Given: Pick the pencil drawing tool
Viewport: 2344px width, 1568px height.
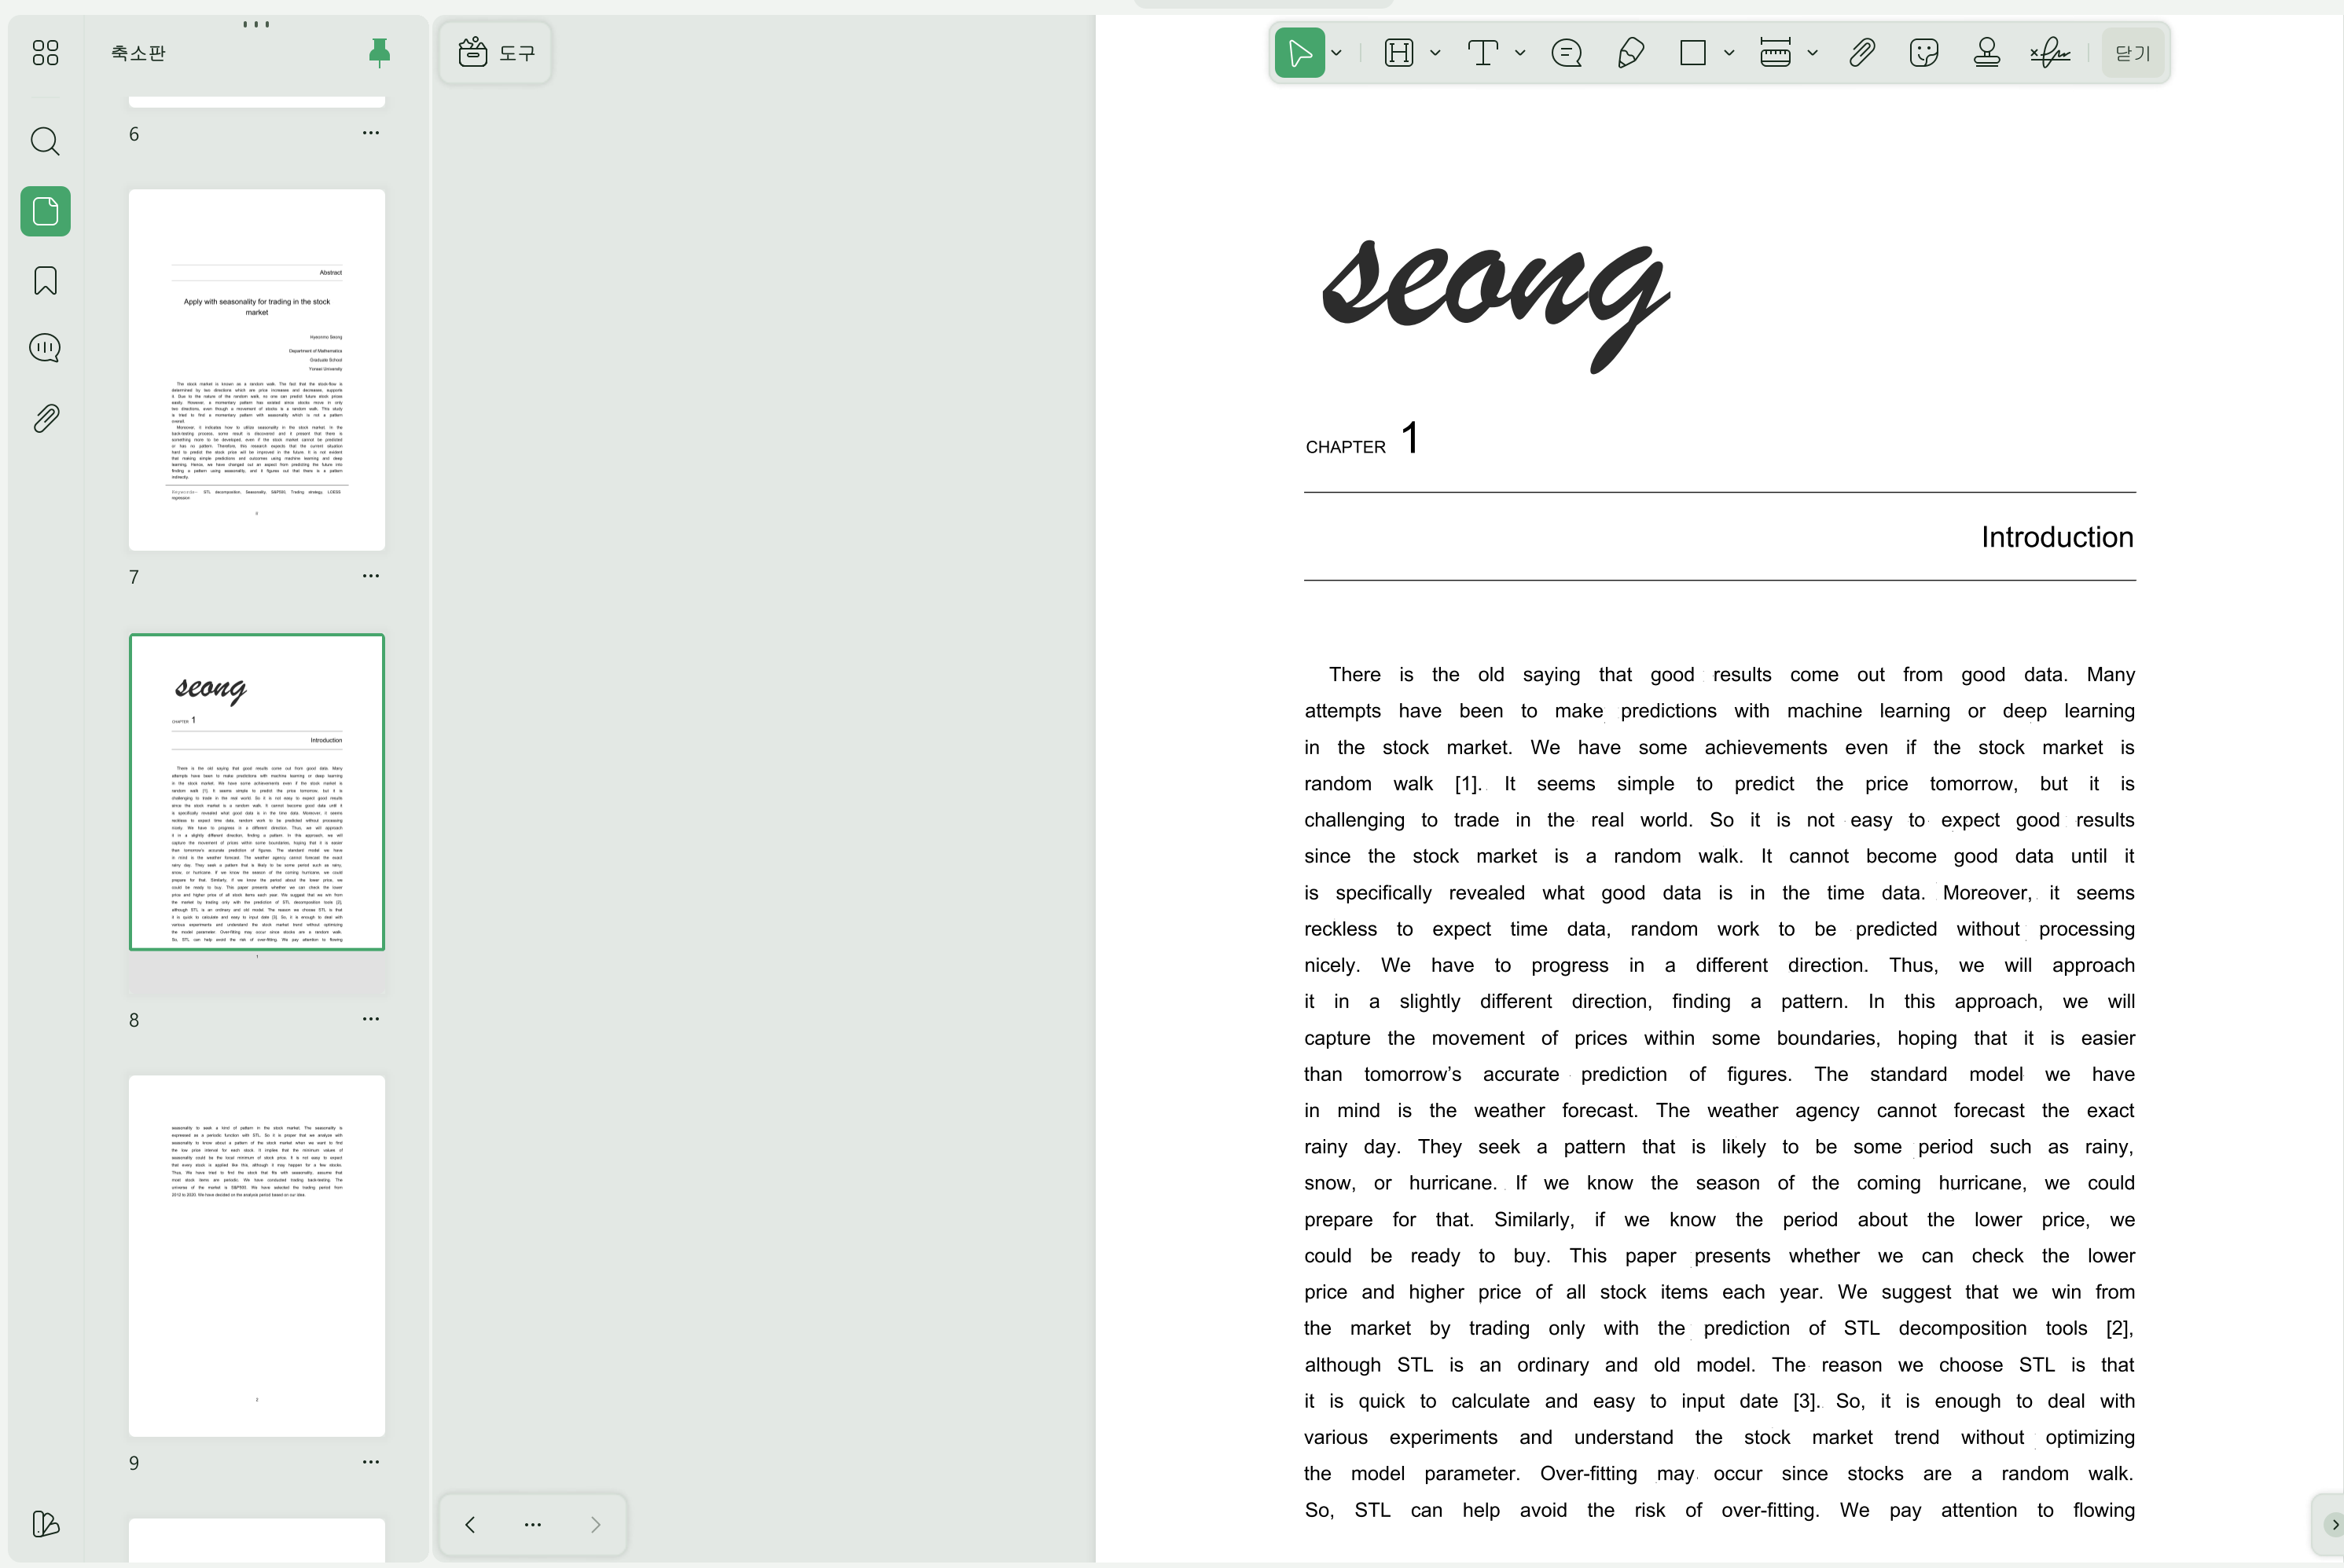Looking at the screenshot, I should pyautogui.click(x=1629, y=52).
